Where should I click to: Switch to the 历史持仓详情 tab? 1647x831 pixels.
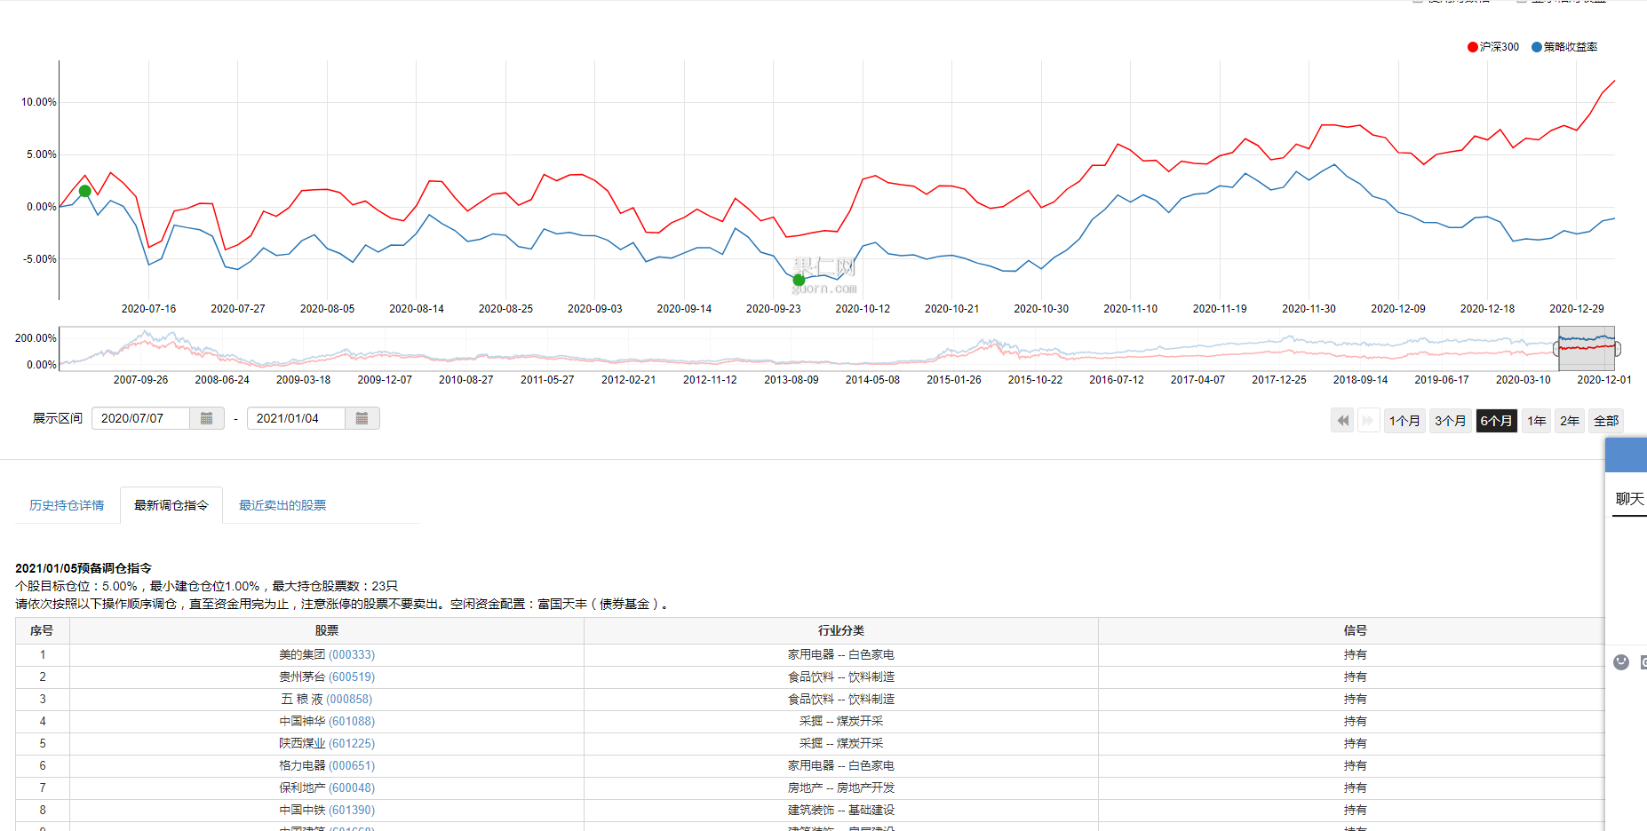(x=67, y=505)
